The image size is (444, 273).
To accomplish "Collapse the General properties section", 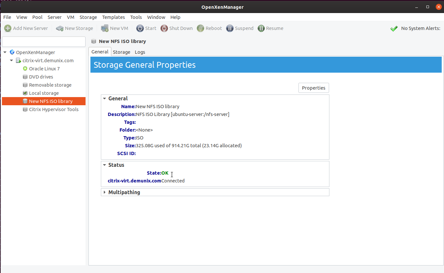I will click(104, 98).
